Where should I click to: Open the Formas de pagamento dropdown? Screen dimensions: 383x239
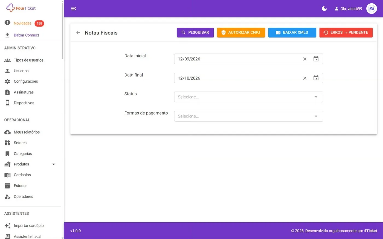pyautogui.click(x=248, y=116)
